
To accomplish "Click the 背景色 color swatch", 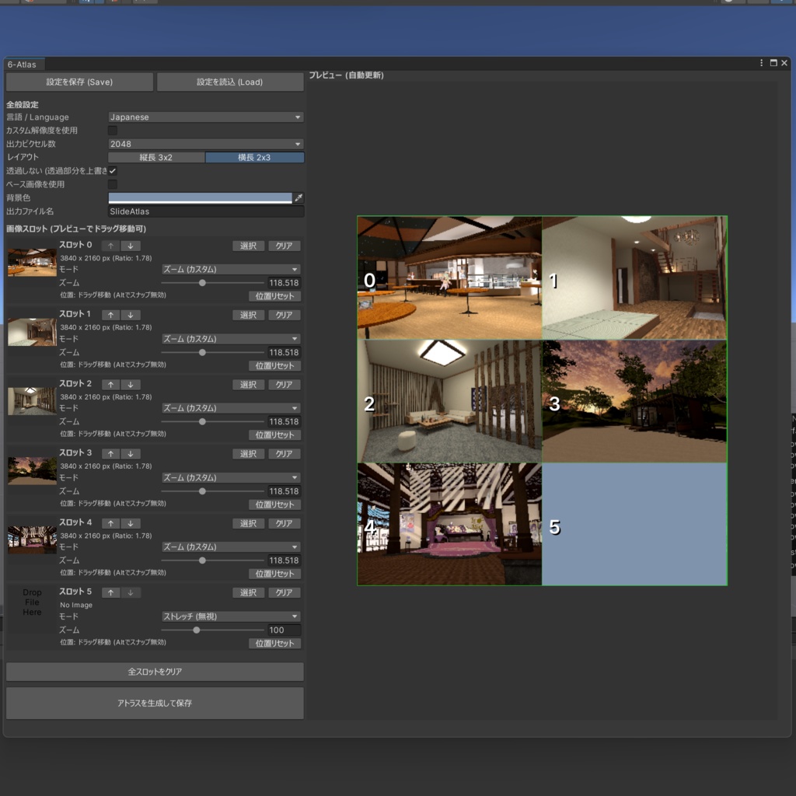I will (x=201, y=198).
